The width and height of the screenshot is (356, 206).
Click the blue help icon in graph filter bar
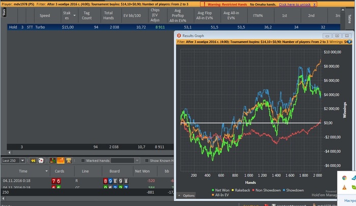(349, 42)
